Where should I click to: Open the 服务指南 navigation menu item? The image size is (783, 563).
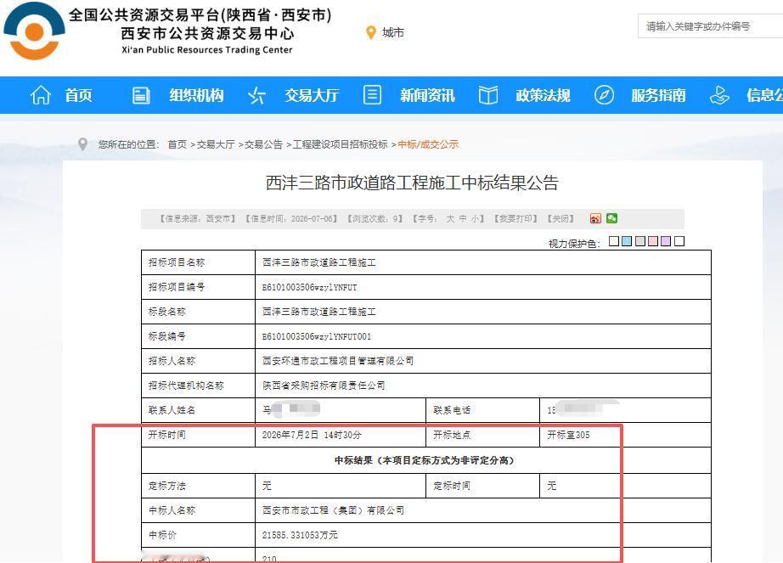[659, 95]
